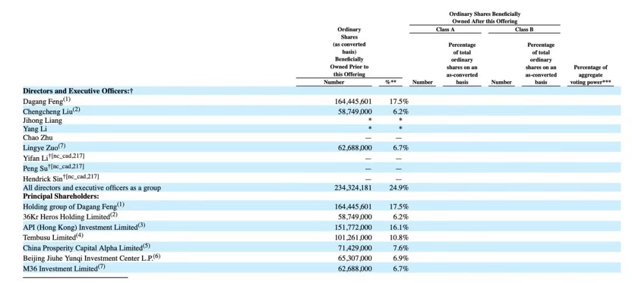Viewport: 632px width, 283px height.
Task: Click the "%**" column header
Action: [390, 82]
